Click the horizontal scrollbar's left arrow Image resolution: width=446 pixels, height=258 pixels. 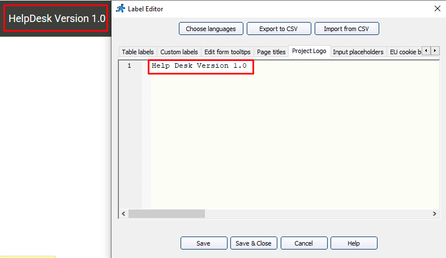123,214
